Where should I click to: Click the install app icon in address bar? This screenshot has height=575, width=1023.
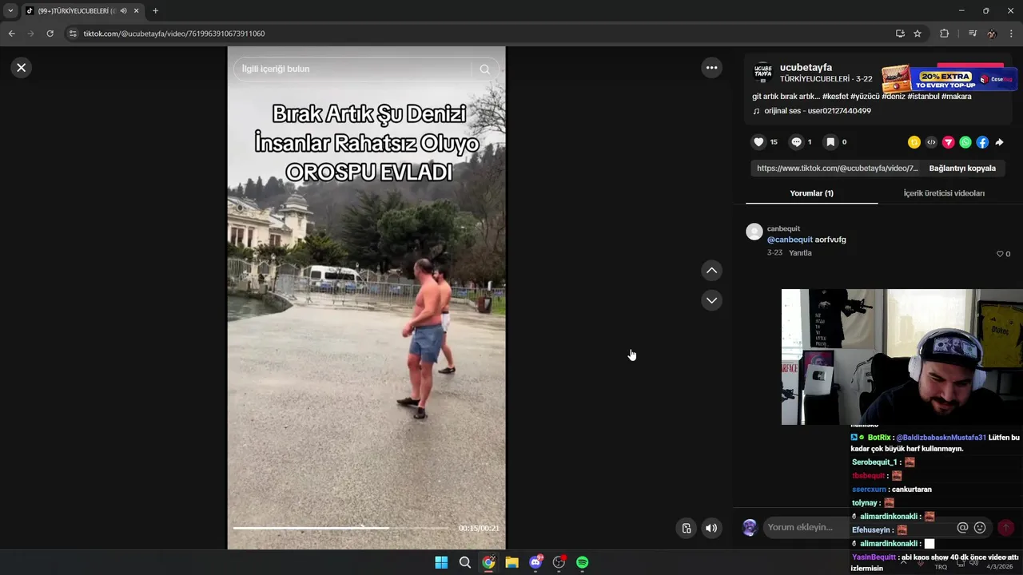click(x=900, y=34)
